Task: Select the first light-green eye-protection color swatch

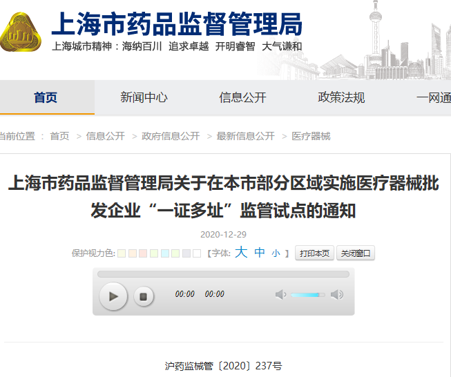Action: (154, 253)
